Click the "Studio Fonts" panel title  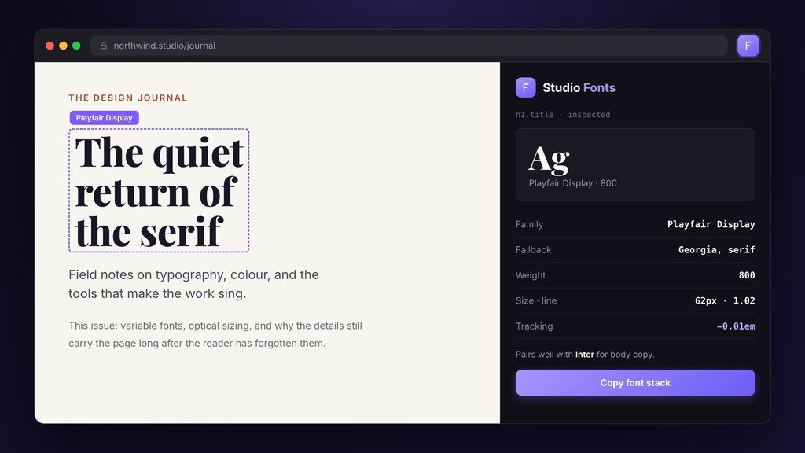[579, 88]
